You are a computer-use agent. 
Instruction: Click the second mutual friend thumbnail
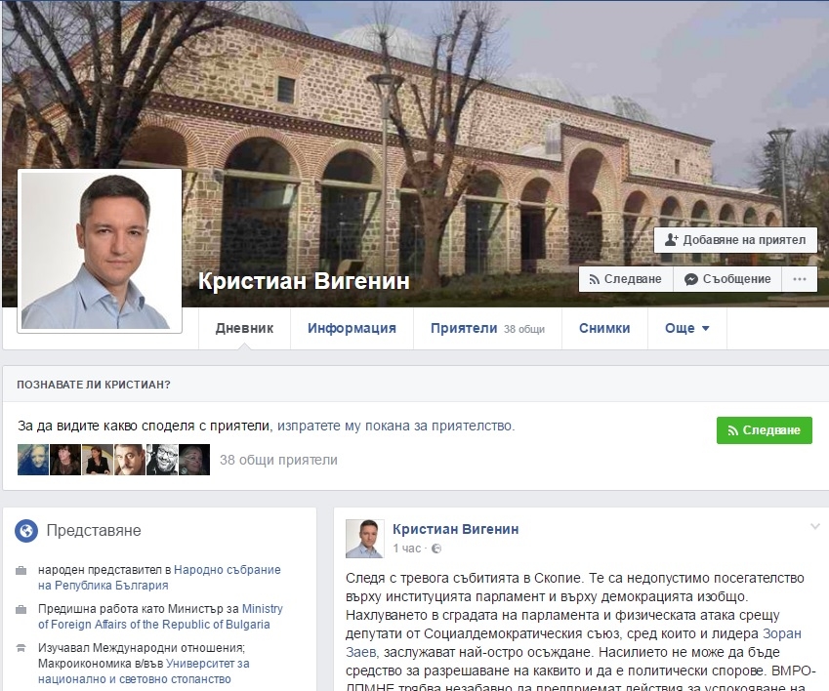coord(65,460)
